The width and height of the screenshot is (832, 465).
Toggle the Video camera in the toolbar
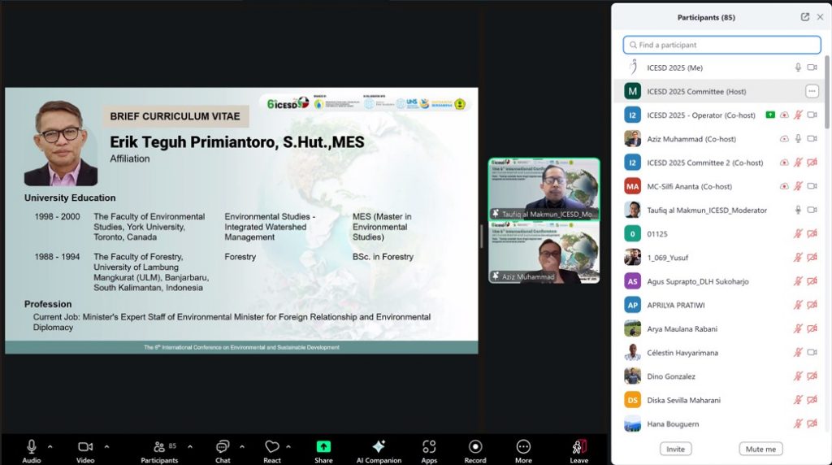pos(85,446)
